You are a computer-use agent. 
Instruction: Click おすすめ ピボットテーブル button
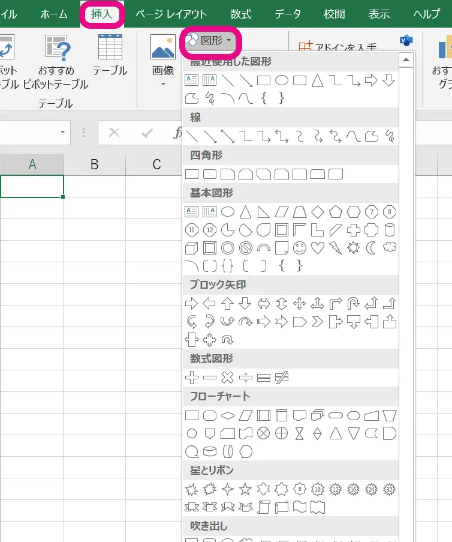pyautogui.click(x=56, y=62)
